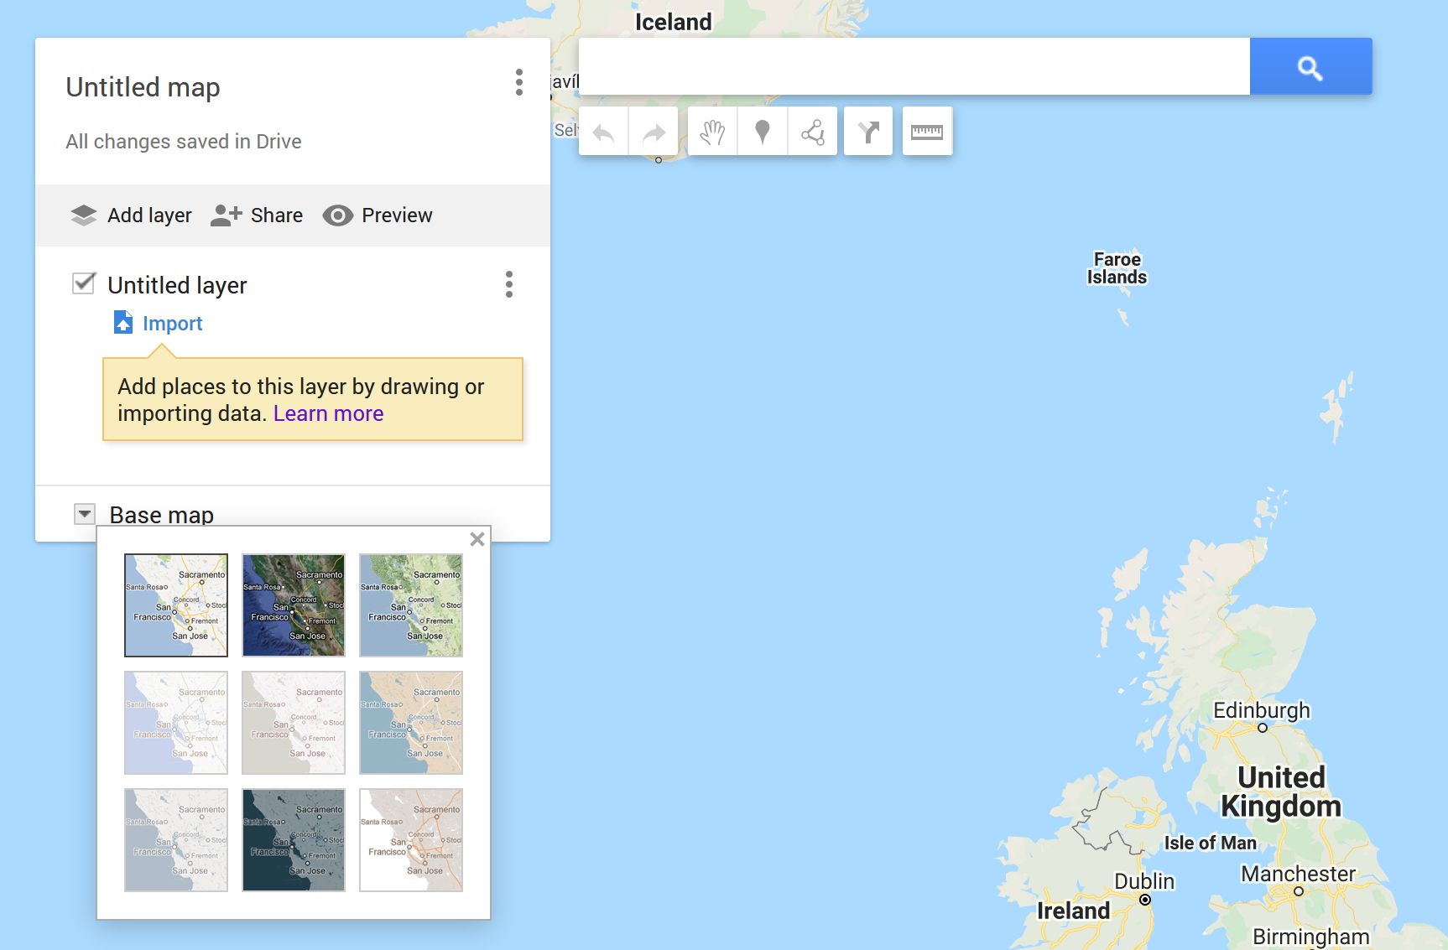Viewport: 1448px width, 950px height.
Task: Select the Add directions tool
Action: pyautogui.click(x=868, y=132)
